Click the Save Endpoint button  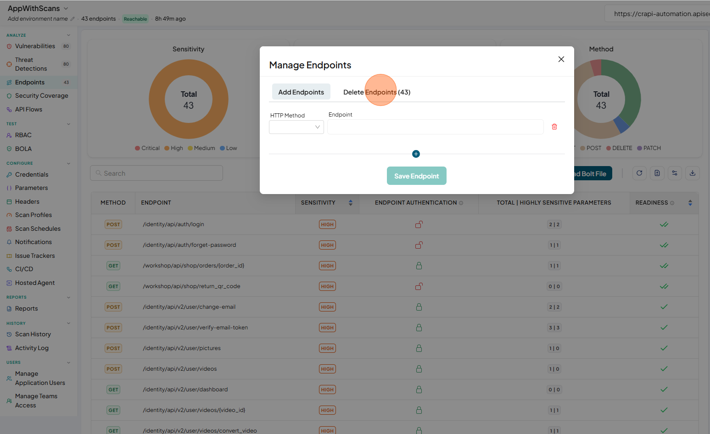417,176
